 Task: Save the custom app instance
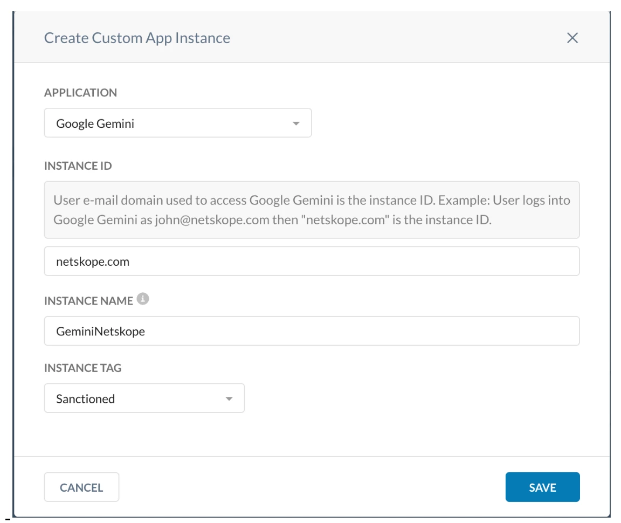click(x=542, y=487)
